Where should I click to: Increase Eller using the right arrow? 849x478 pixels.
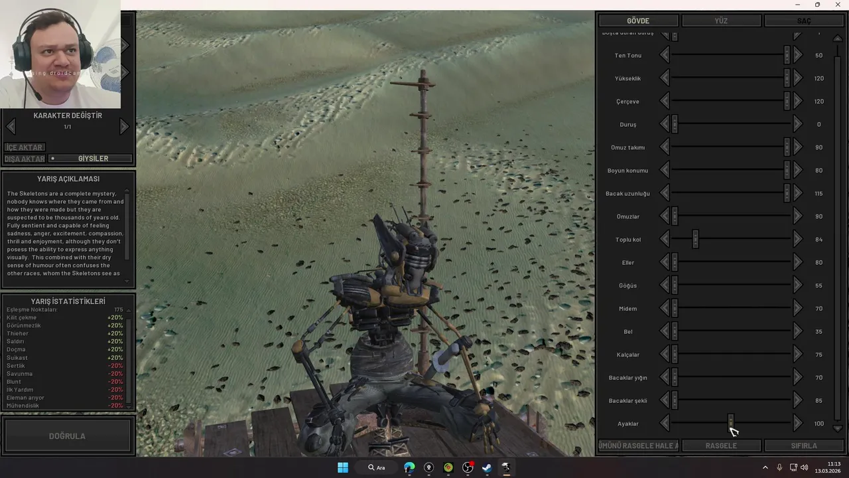point(798,262)
